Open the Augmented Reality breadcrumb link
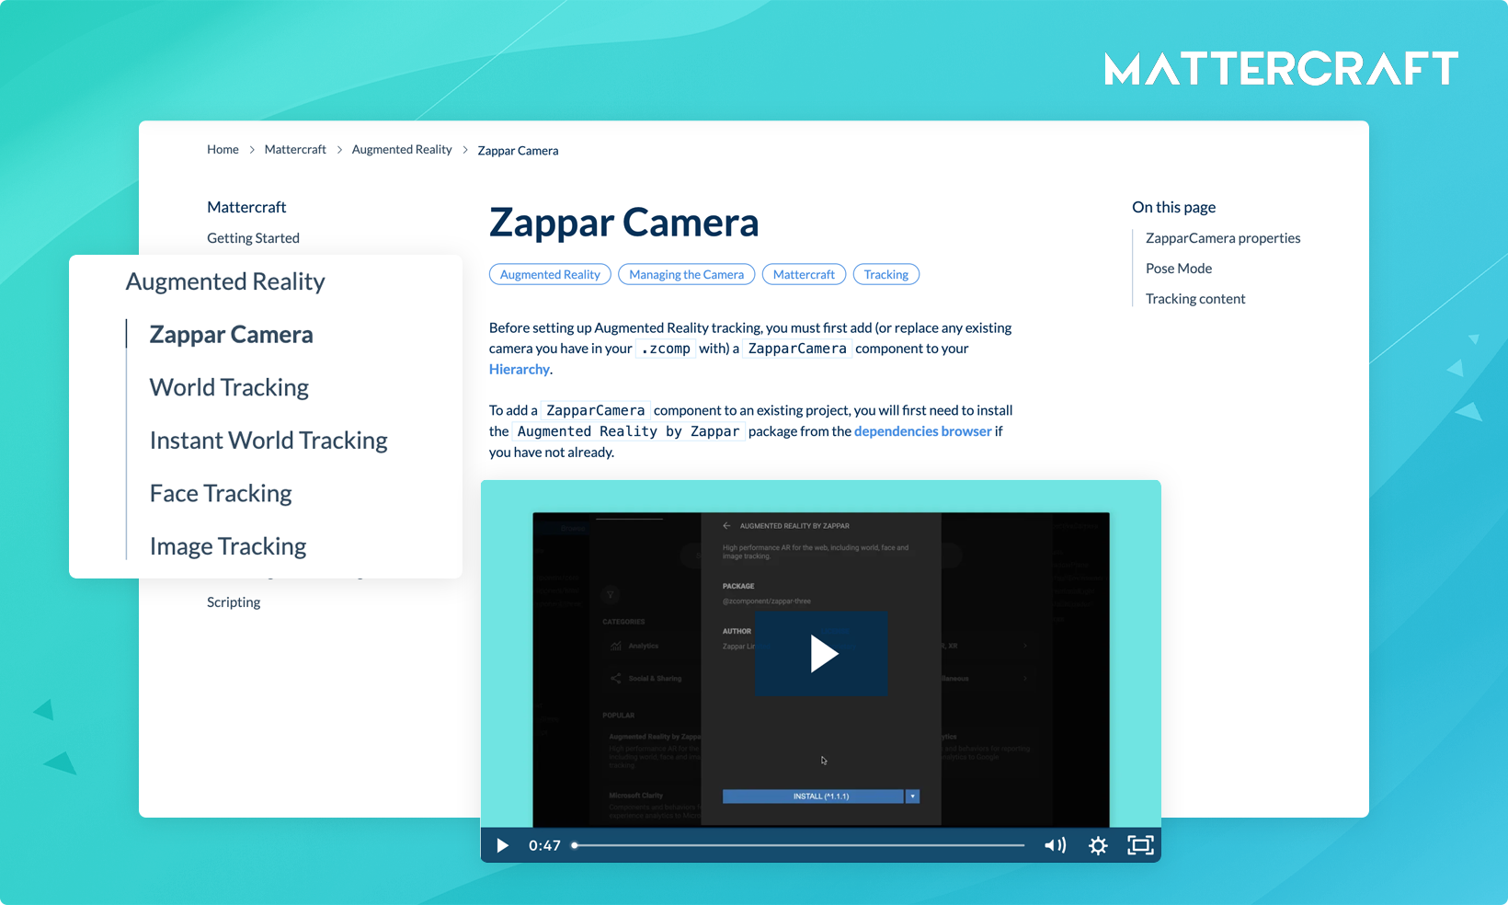 pyautogui.click(x=402, y=149)
